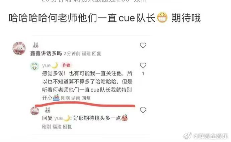Click the grinning emoji in the post title
This screenshot has height=142, width=231.
tap(162, 18)
